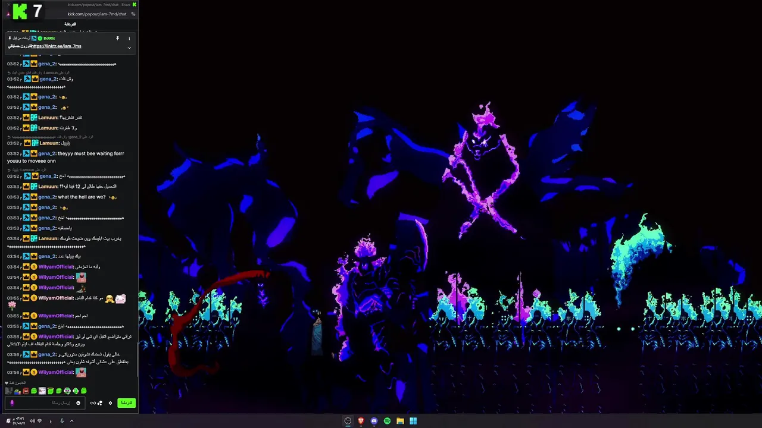The height and width of the screenshot is (428, 762).
Task: Click the kick.com/popout address bar
Action: coord(97,14)
